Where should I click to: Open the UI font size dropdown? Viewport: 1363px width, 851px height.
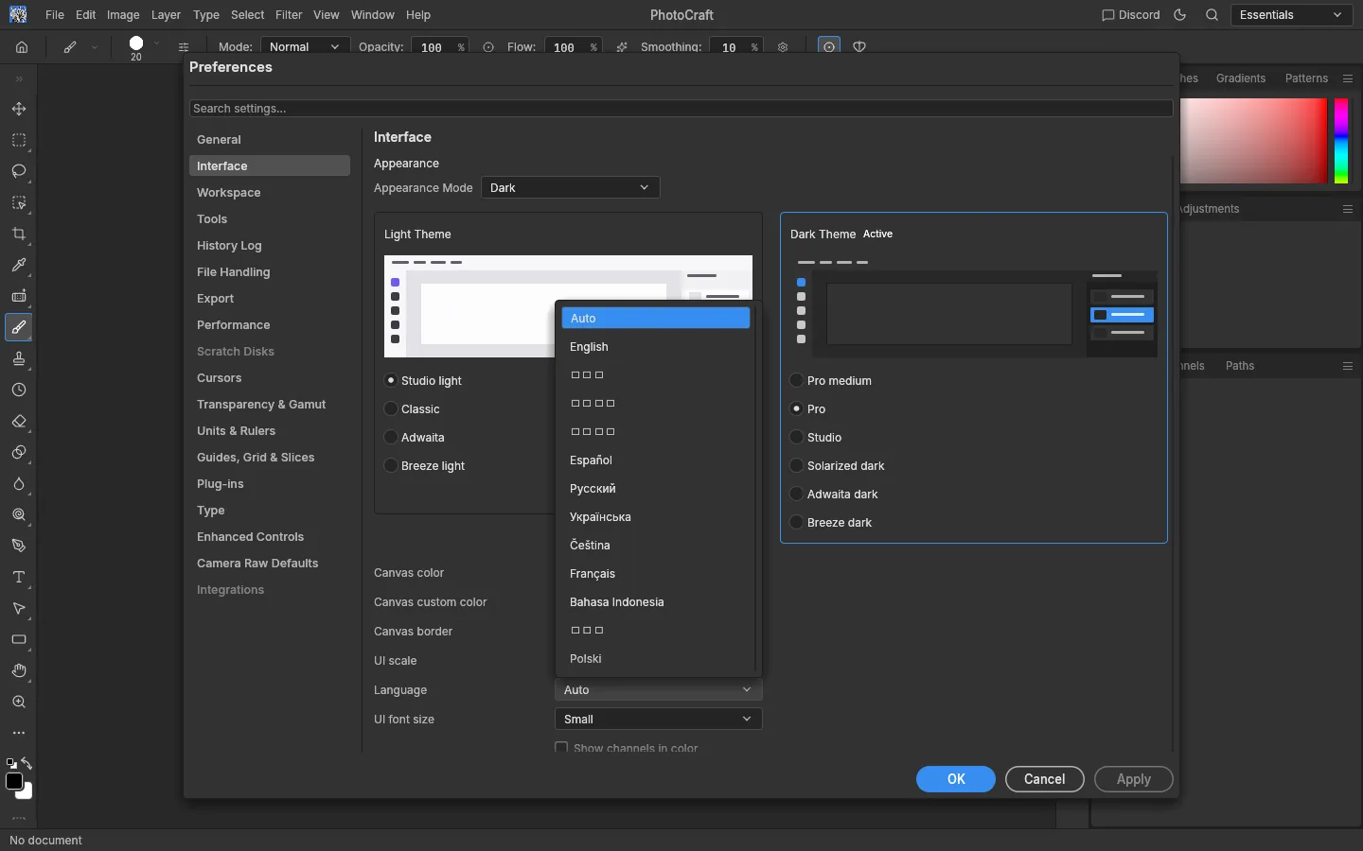658,719
